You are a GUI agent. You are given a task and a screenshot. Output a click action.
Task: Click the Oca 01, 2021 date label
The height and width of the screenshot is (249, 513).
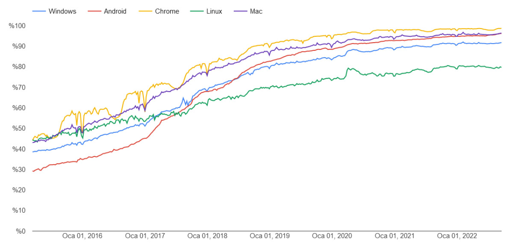tap(395, 236)
